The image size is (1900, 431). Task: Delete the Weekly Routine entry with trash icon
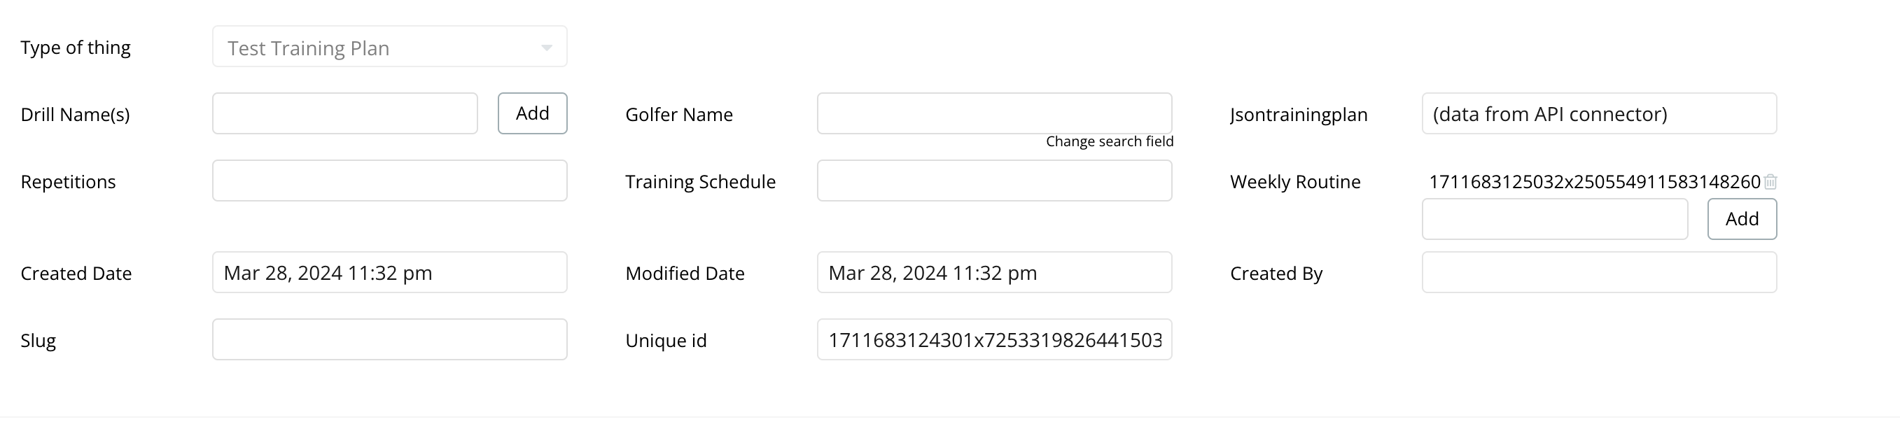tap(1770, 182)
